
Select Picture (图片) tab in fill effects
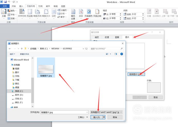127,37
